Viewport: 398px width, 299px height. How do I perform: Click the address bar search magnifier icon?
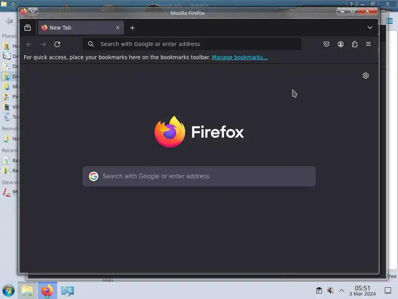tap(91, 44)
